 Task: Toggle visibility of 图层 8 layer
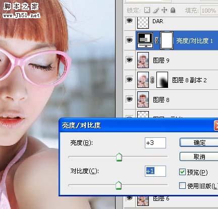pos(130,99)
